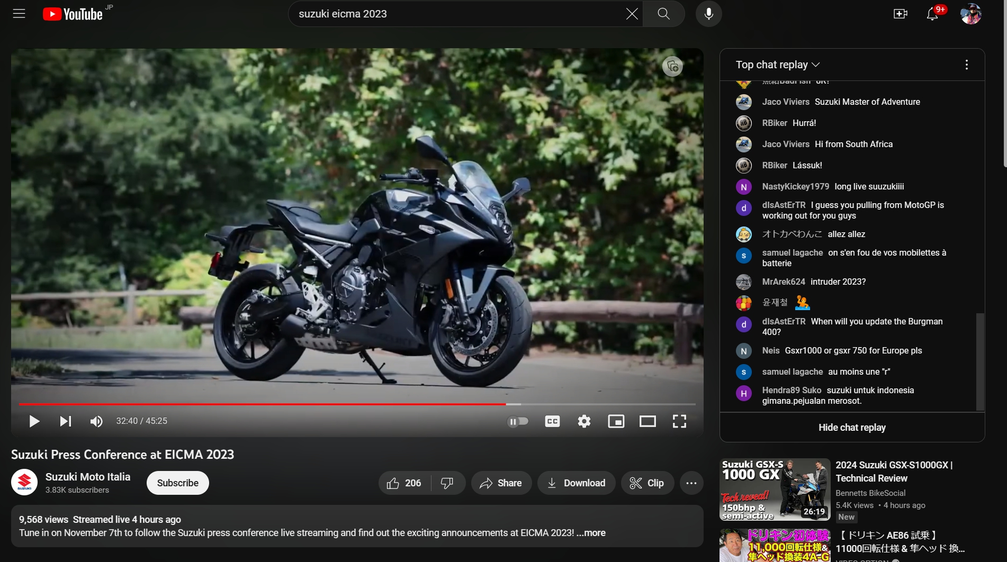This screenshot has height=562, width=1007.
Task: Open the chat replay three-dot options
Action: pos(967,65)
